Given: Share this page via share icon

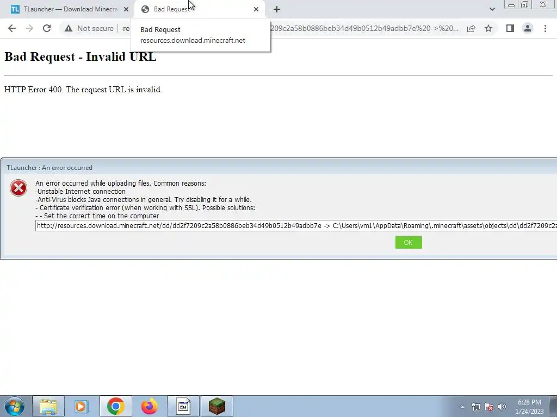Looking at the screenshot, I should (x=471, y=28).
